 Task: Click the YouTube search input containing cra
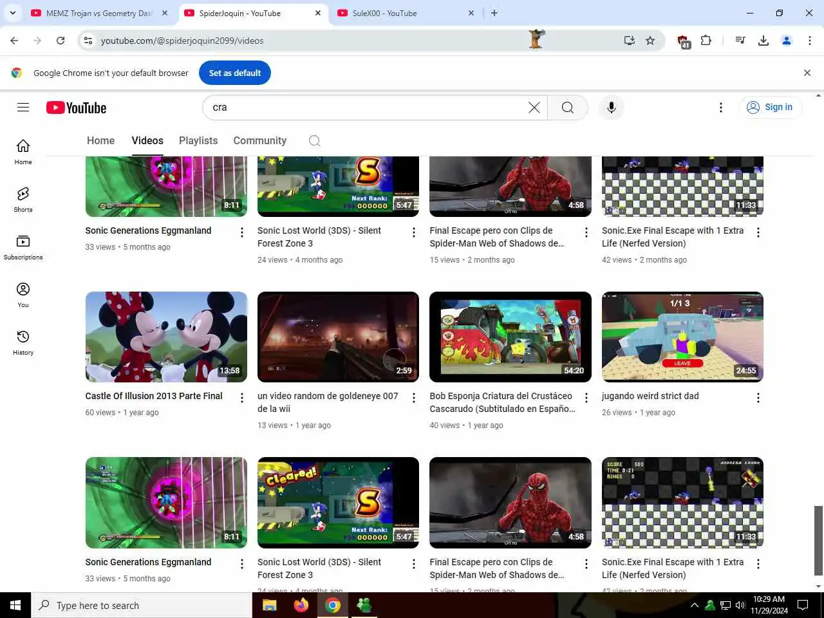pyautogui.click(x=367, y=108)
